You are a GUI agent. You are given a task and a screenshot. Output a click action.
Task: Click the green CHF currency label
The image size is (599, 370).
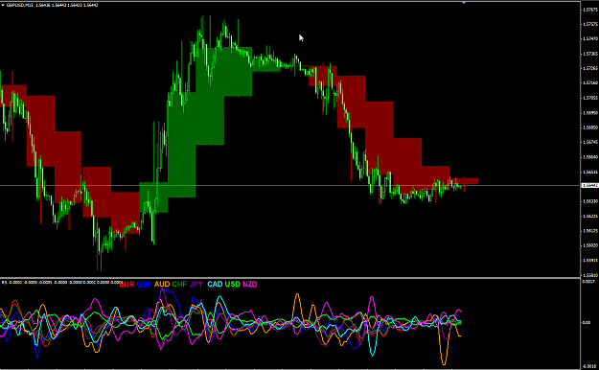(x=179, y=284)
